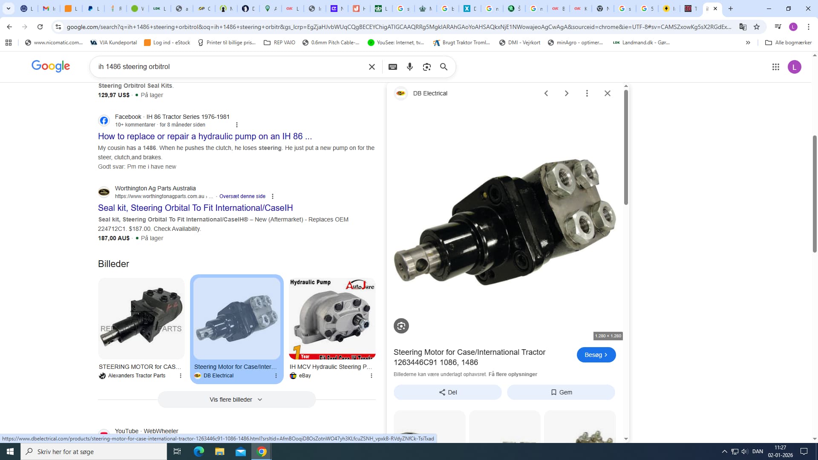
Task: Click the voice search microphone icon
Action: (x=409, y=67)
